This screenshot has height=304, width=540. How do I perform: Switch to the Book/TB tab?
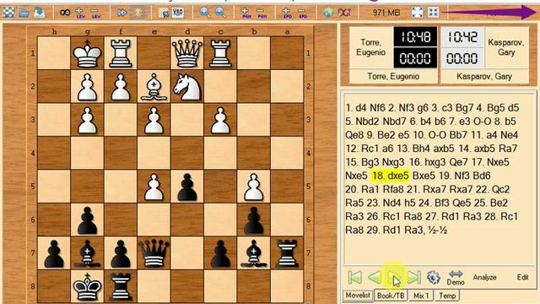pyautogui.click(x=391, y=296)
